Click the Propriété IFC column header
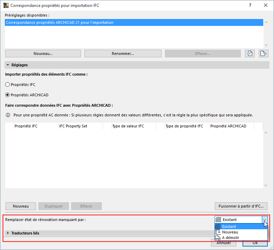The height and width of the screenshot is (250, 274). [x=36, y=126]
